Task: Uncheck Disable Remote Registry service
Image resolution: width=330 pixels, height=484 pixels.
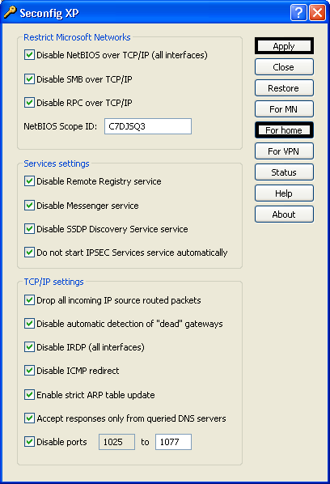Action: (29, 180)
